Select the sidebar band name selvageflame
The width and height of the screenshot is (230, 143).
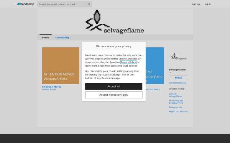[177, 70]
